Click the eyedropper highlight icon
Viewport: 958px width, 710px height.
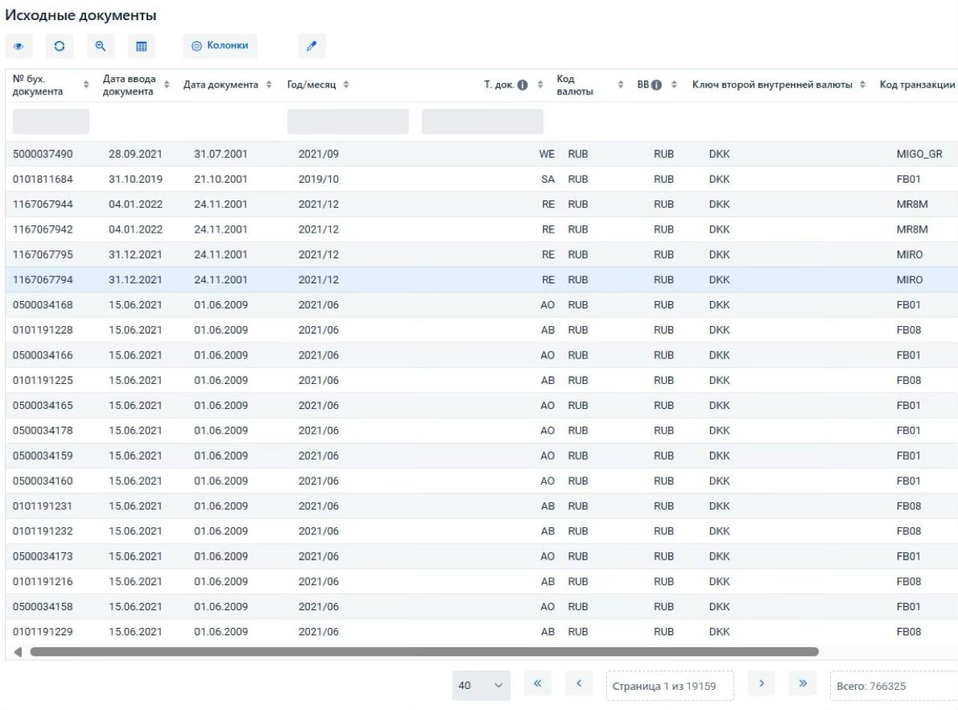[312, 47]
